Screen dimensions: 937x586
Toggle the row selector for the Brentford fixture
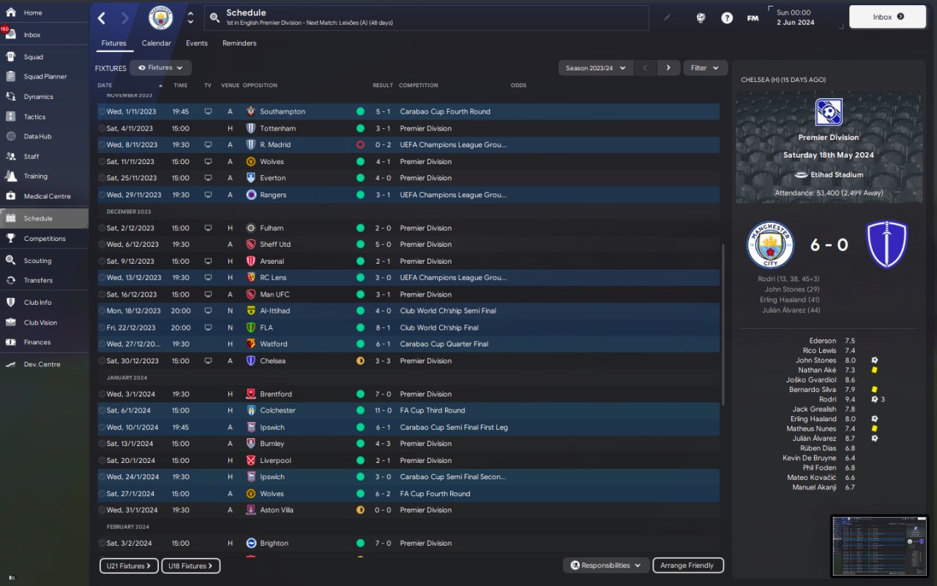(x=102, y=394)
